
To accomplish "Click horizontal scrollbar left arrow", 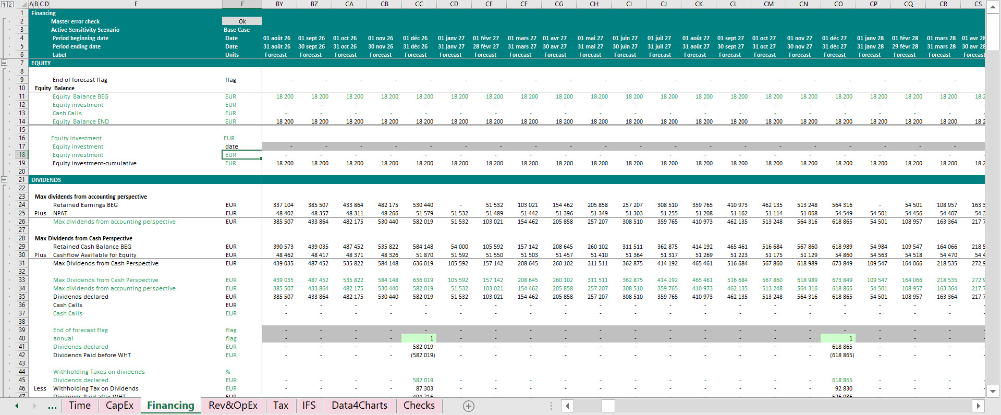I will pos(568,406).
